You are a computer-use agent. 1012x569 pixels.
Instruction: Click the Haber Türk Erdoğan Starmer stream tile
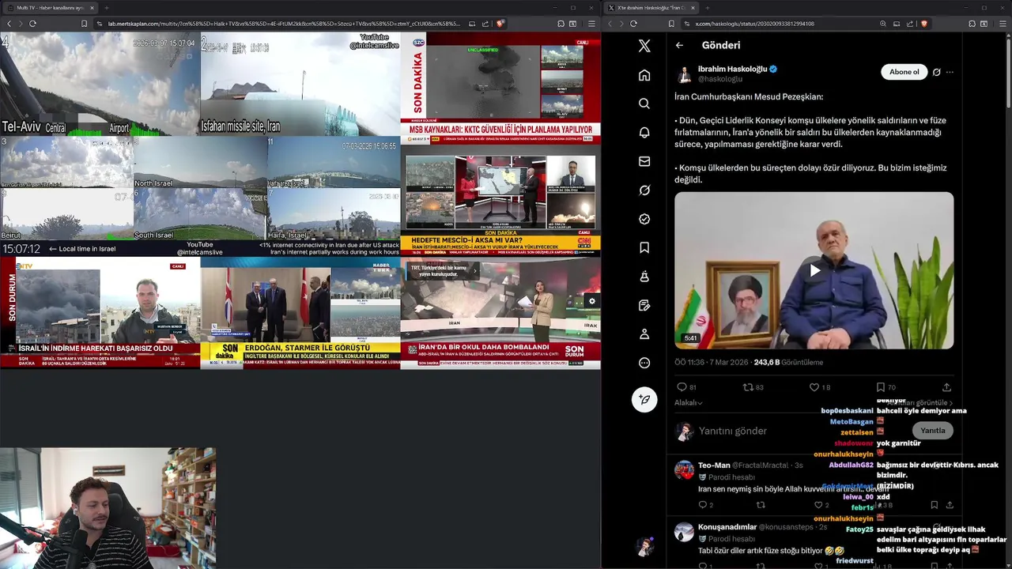[300, 314]
